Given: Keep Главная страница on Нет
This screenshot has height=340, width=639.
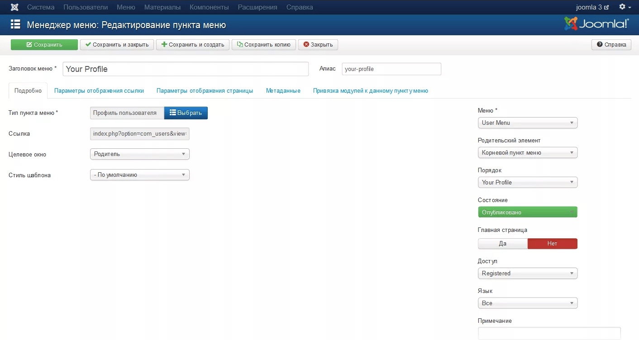Looking at the screenshot, I should coord(552,243).
